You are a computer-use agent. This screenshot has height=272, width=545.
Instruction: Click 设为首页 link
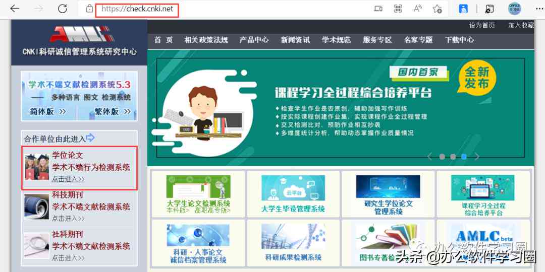[482, 25]
